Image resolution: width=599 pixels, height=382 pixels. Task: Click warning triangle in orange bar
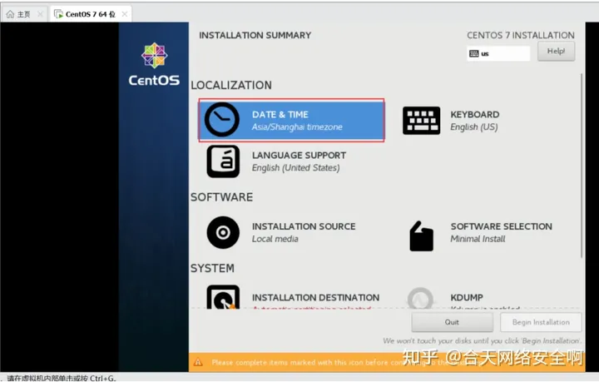[198, 362]
